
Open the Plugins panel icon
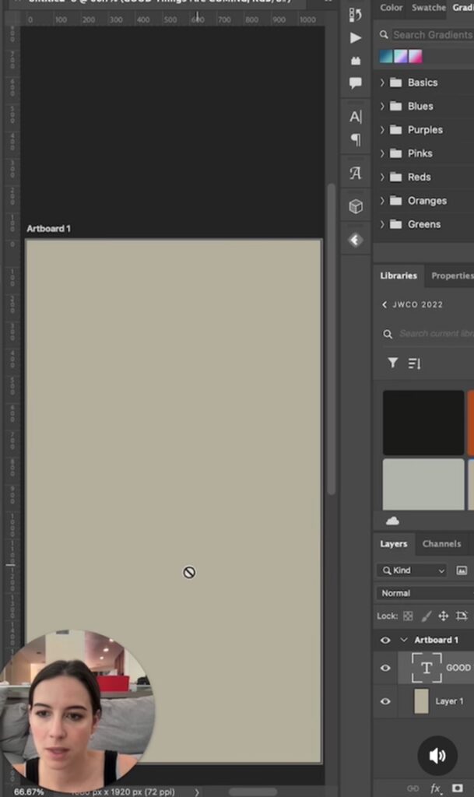point(356,61)
